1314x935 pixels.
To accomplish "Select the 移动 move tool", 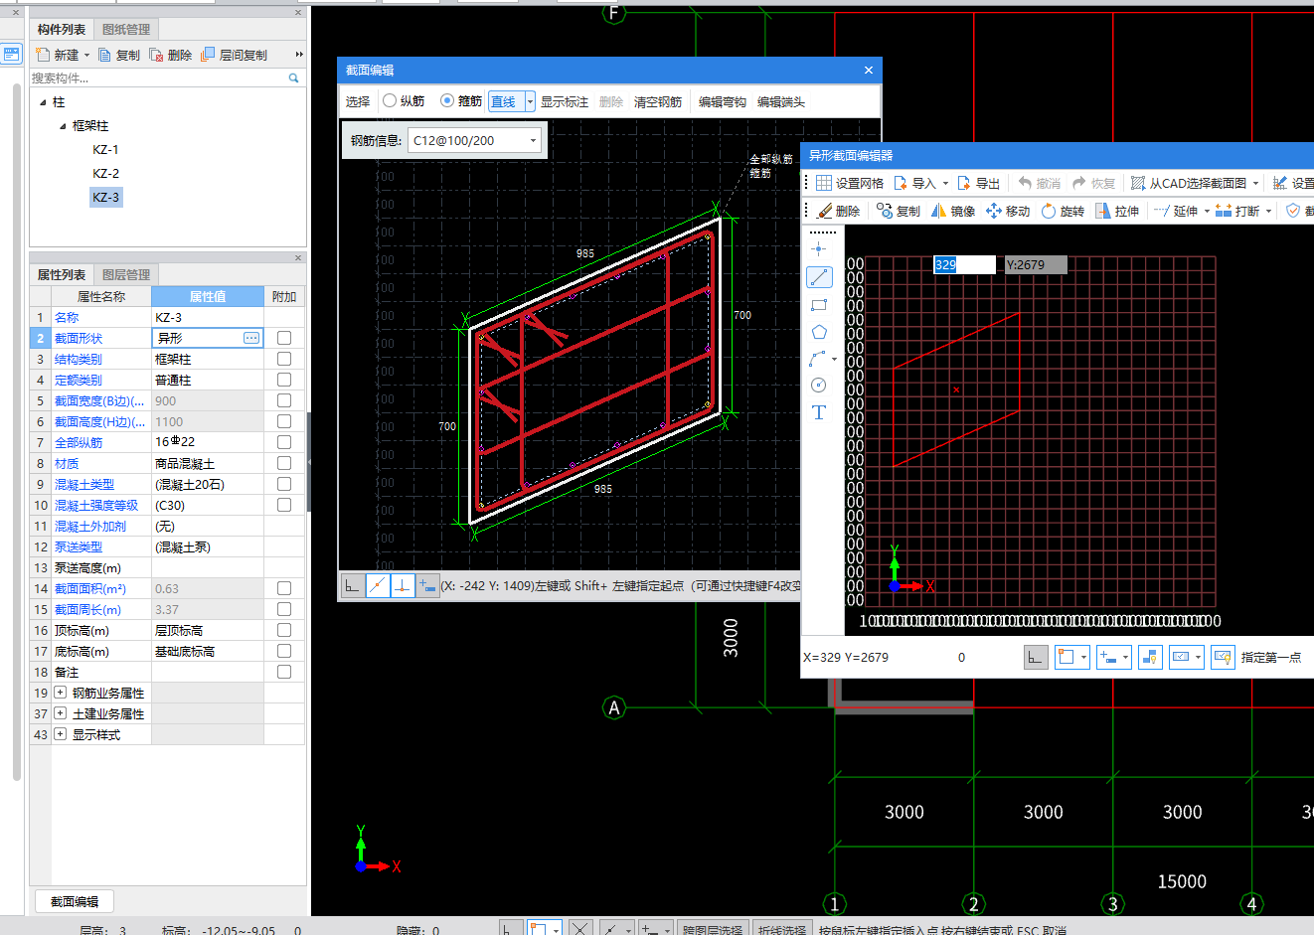I will pos(1007,211).
